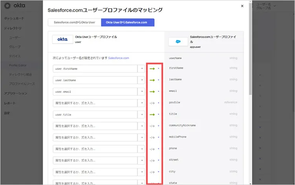Click the empty expression field for profile
This screenshot has width=295, height=185.
95,103
